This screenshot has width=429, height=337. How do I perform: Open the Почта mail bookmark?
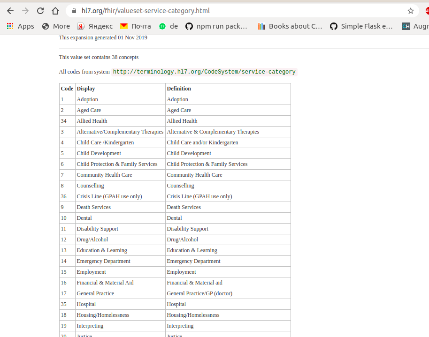coord(136,26)
